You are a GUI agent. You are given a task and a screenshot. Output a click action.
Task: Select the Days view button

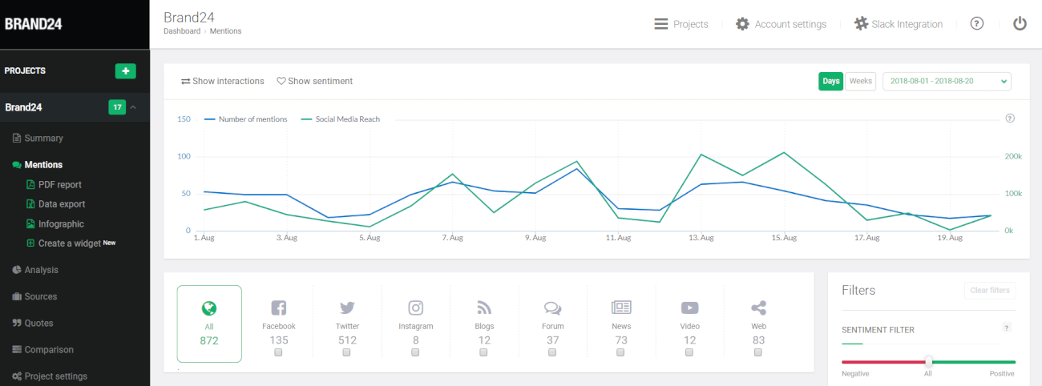pyautogui.click(x=831, y=81)
